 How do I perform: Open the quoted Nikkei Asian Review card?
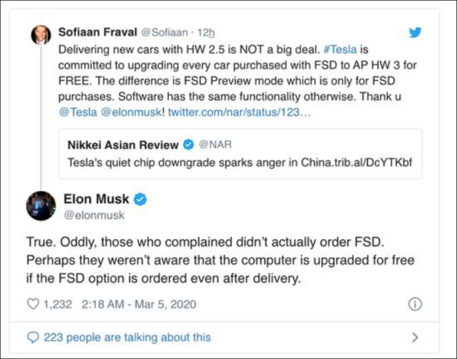point(240,153)
